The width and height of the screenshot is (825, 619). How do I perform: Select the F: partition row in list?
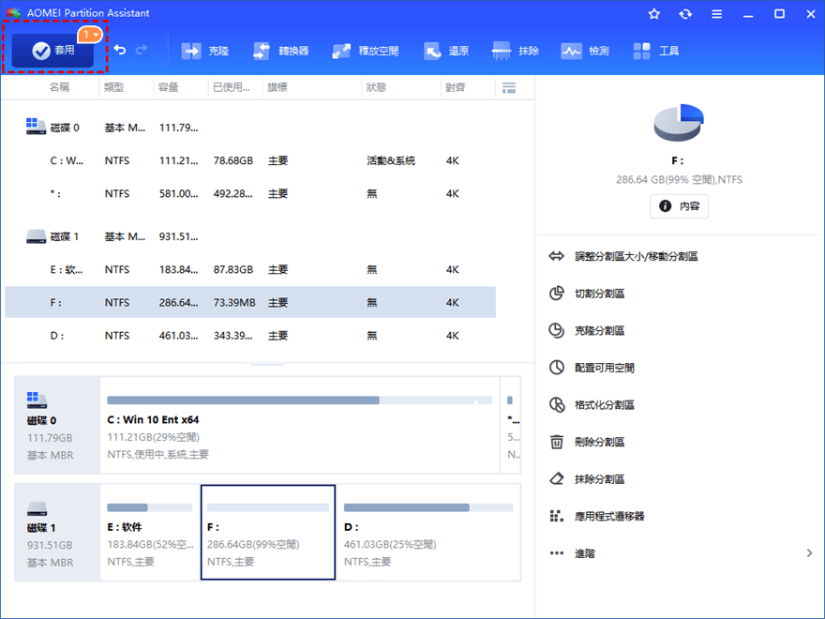[x=250, y=302]
